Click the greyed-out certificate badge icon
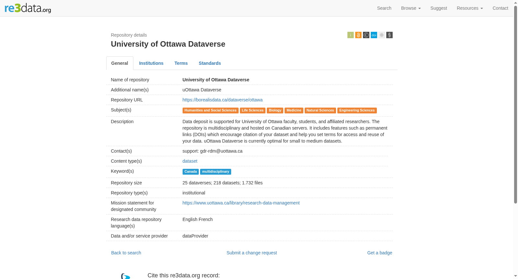 [382, 35]
